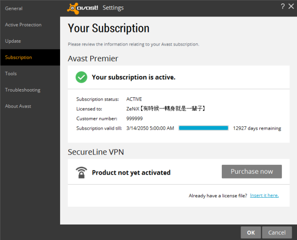The image size is (297, 240).
Task: Click the Avast logo icon
Action: (73, 8)
